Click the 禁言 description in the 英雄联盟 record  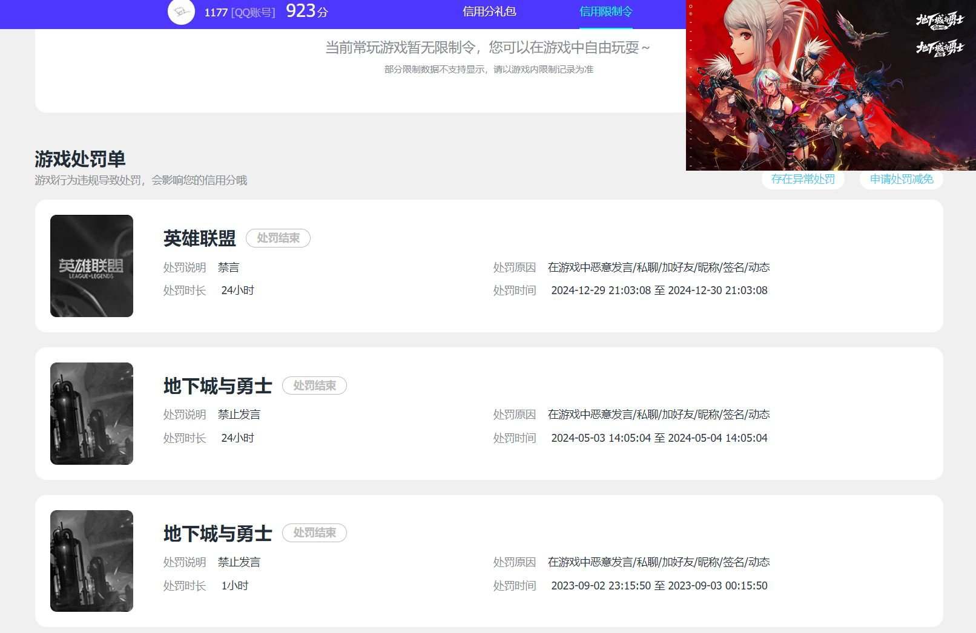pyautogui.click(x=228, y=267)
